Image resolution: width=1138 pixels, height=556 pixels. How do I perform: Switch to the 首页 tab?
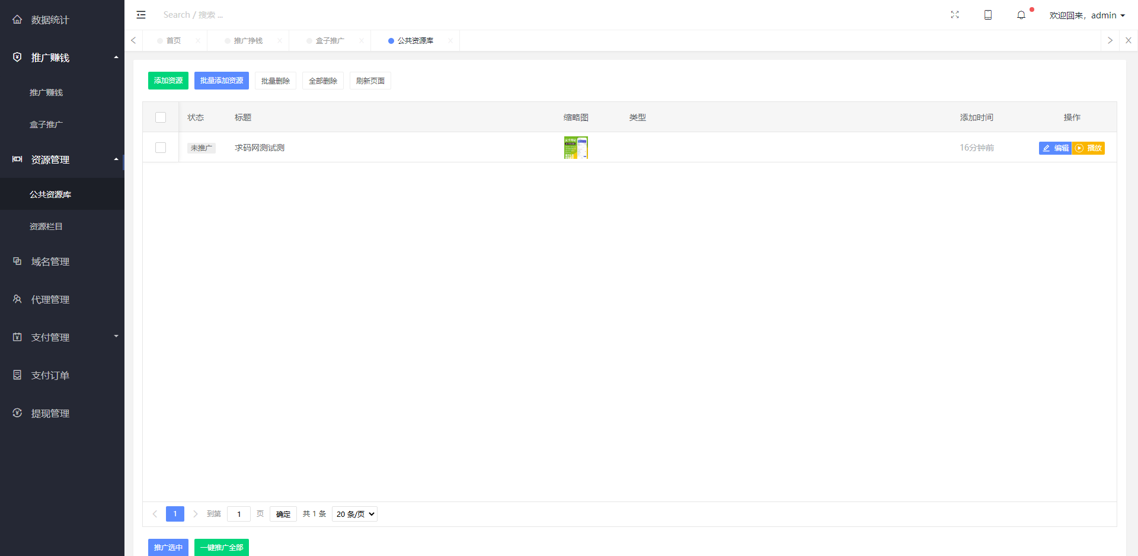(x=174, y=41)
